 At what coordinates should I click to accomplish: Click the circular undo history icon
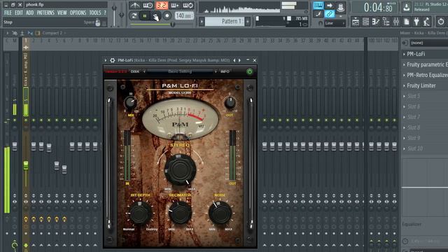click(x=441, y=22)
